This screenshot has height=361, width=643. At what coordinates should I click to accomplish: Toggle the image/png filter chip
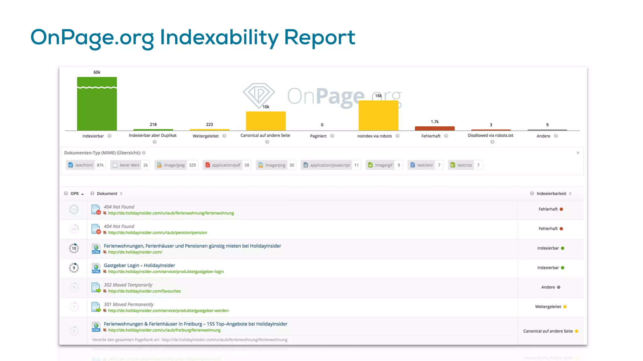276,165
